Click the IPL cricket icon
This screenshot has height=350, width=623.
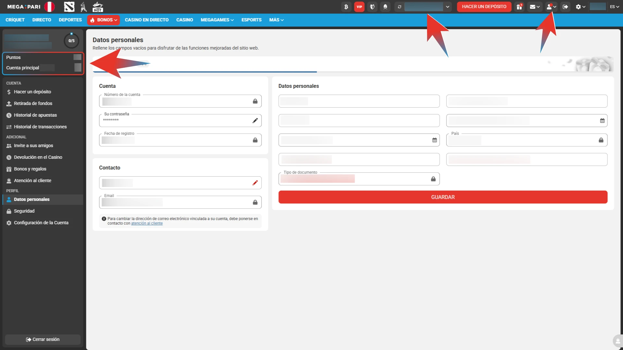83,7
